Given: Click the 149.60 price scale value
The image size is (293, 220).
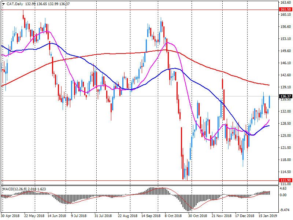Looking at the screenshot, I should coord(286,51).
